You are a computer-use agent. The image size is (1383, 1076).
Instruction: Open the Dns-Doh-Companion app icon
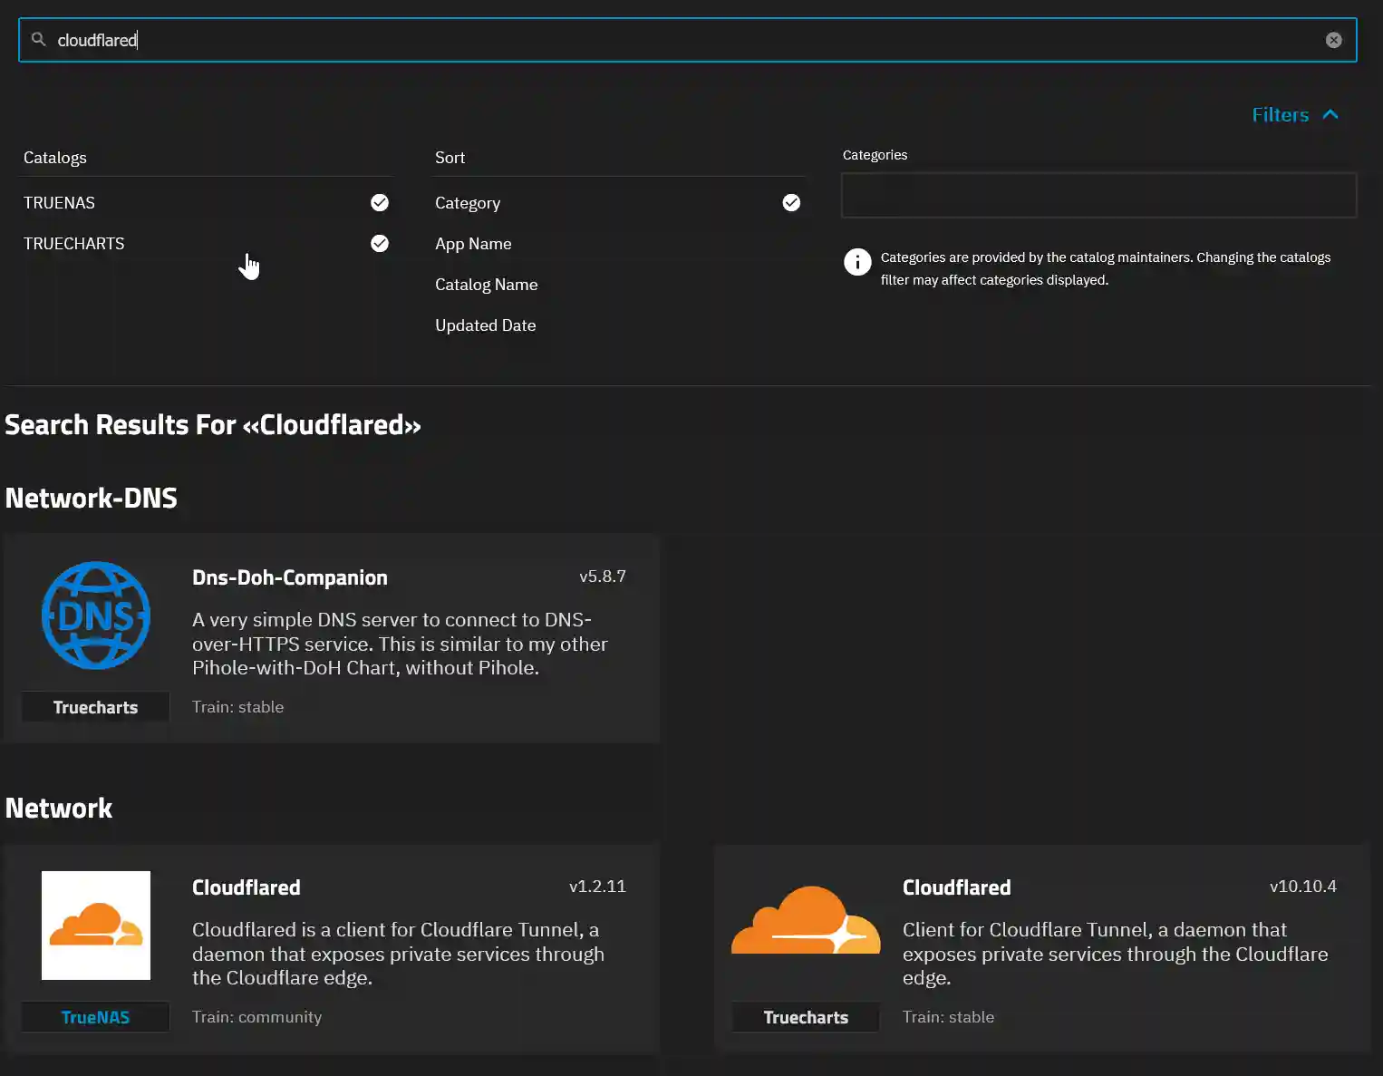tap(95, 616)
